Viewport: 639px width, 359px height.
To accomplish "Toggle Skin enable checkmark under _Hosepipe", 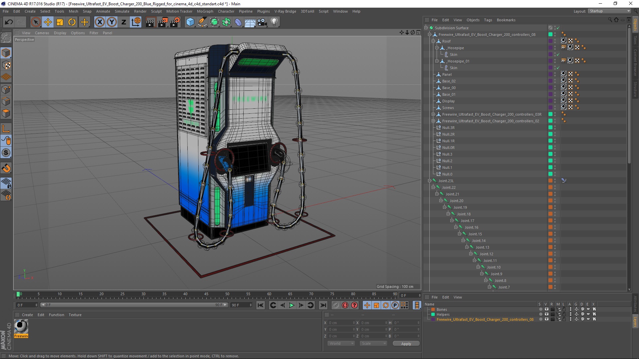I will [558, 55].
